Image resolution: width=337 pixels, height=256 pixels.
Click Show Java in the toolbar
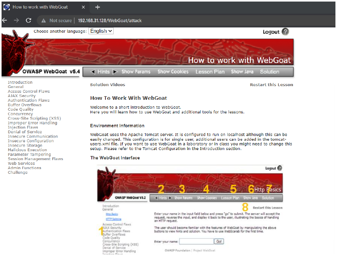click(x=242, y=72)
